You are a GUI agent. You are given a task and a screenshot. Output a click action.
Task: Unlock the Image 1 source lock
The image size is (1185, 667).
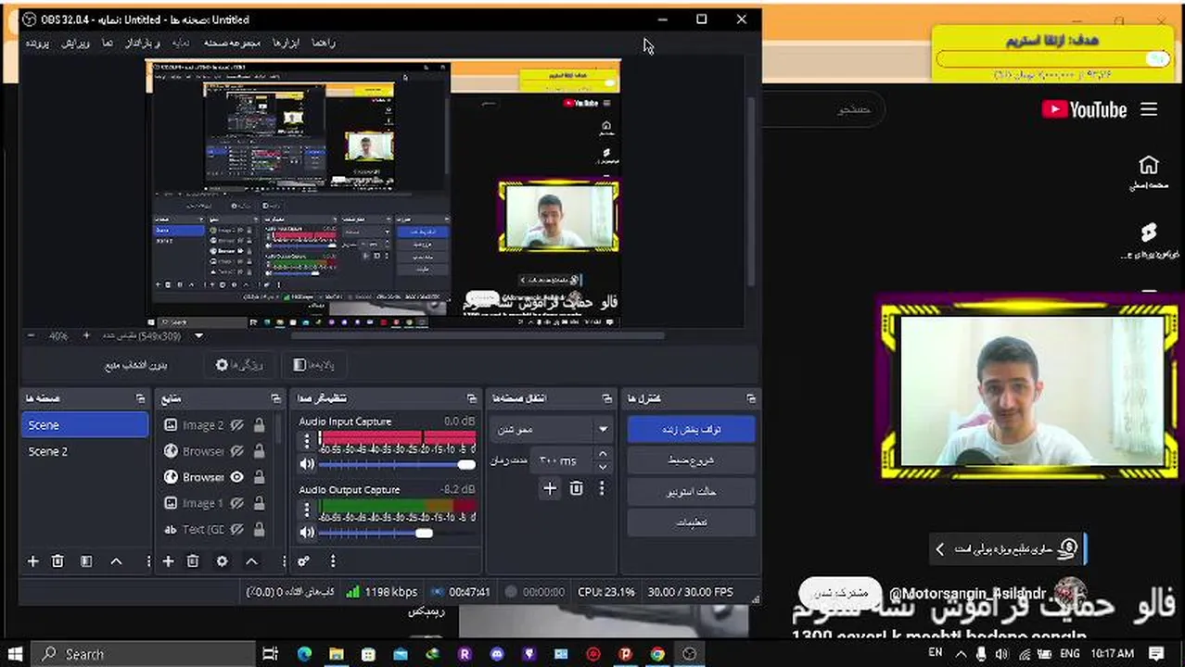[x=259, y=503]
